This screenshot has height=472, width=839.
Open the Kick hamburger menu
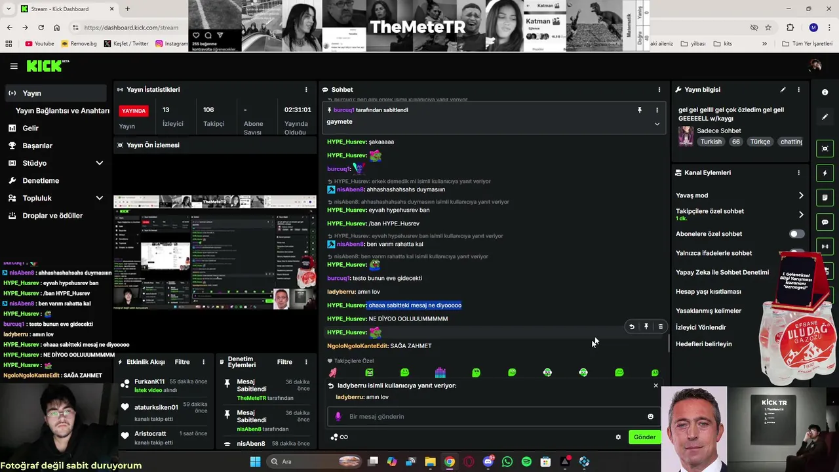14,66
